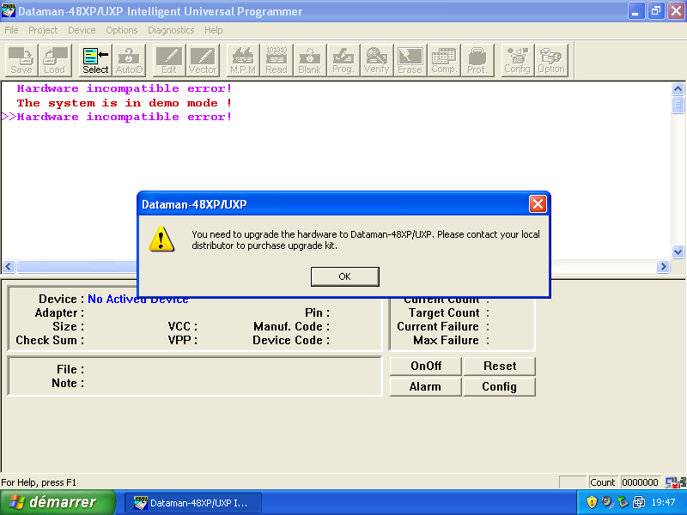Screen dimensions: 687x515
Task: Click the M.P.M toolbar icon
Action: click(243, 60)
